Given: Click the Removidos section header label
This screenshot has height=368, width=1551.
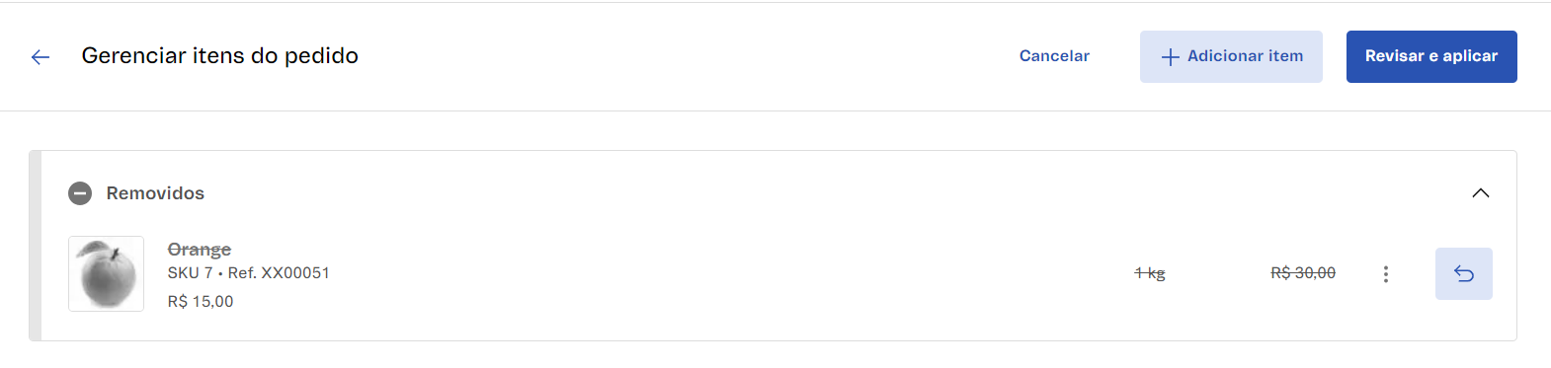Looking at the screenshot, I should click(x=155, y=193).
